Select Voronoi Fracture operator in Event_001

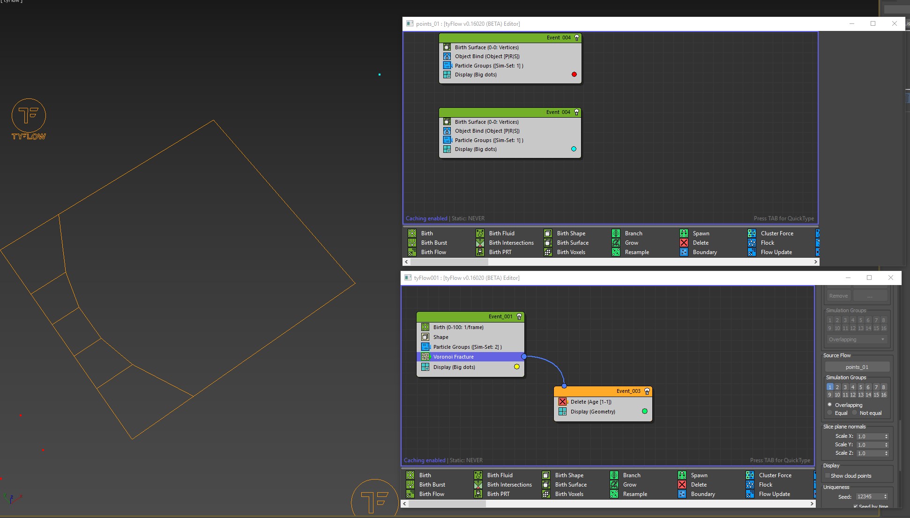(x=470, y=357)
